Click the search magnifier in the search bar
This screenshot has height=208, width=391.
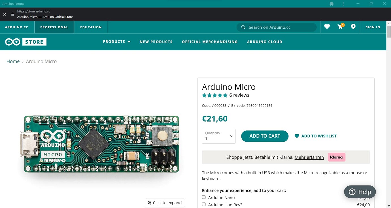pyautogui.click(x=243, y=27)
